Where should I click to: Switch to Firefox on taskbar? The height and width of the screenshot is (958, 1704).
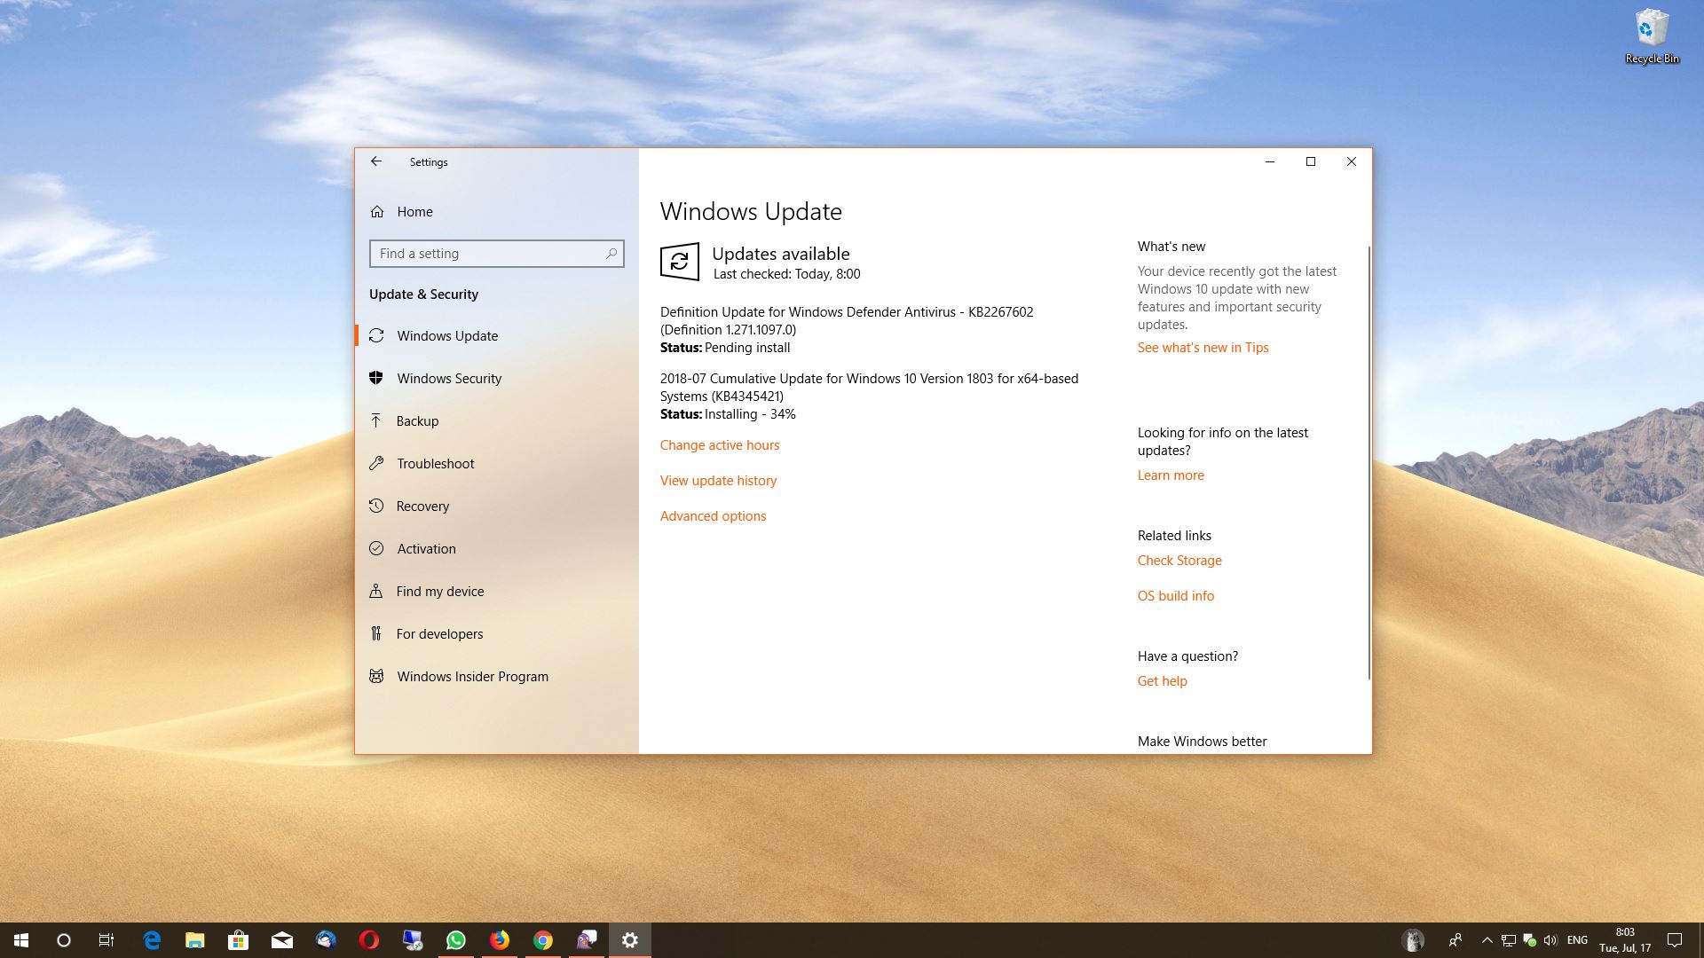pos(500,940)
